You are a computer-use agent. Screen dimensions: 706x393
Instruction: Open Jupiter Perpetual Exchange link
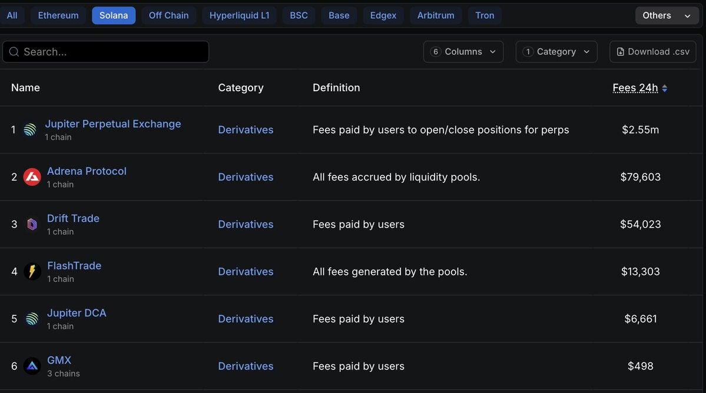113,124
